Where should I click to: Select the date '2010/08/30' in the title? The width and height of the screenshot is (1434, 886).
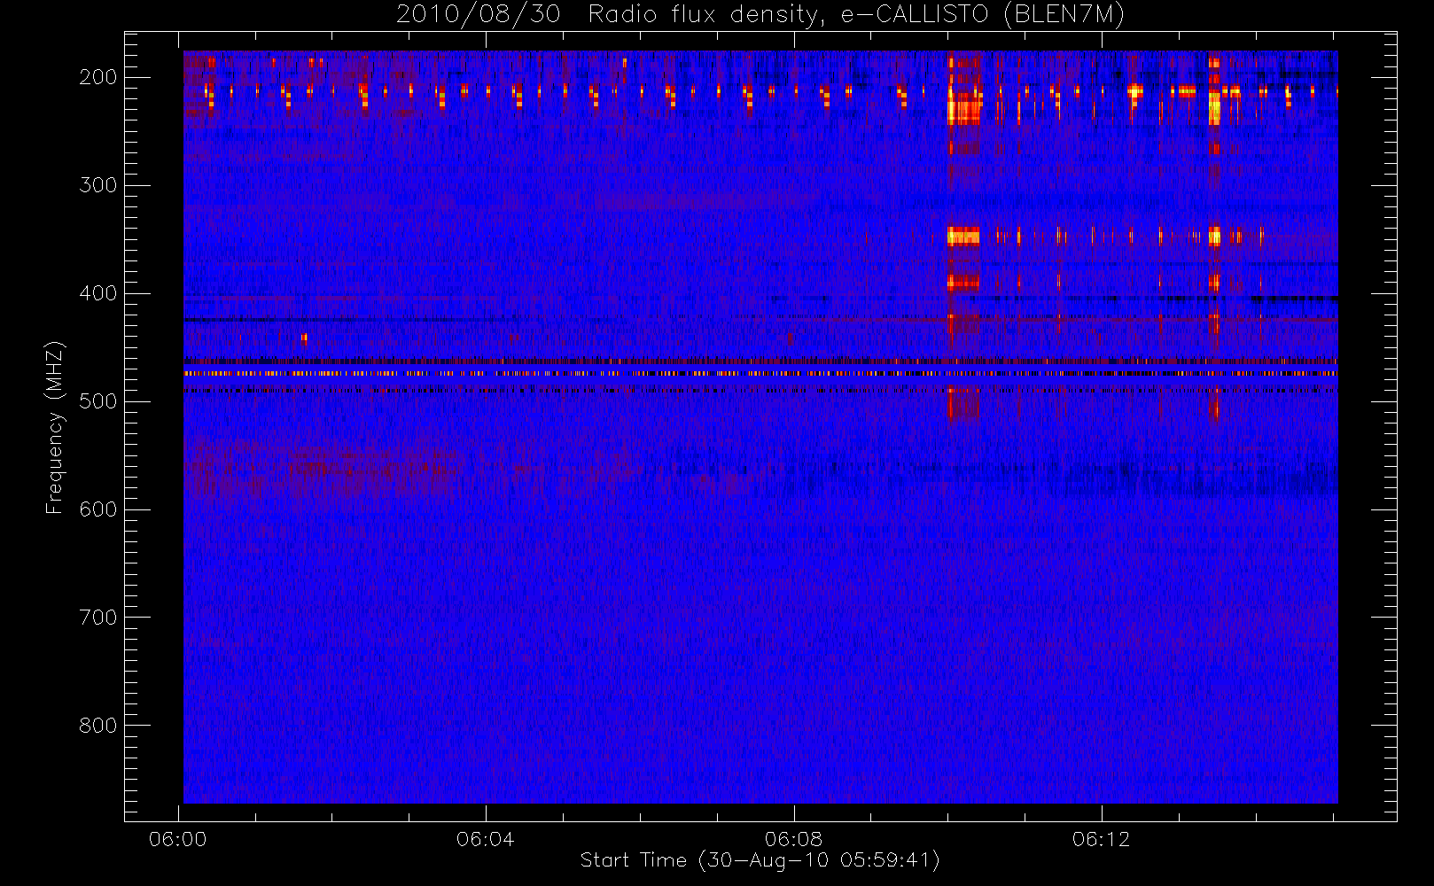pyautogui.click(x=479, y=14)
